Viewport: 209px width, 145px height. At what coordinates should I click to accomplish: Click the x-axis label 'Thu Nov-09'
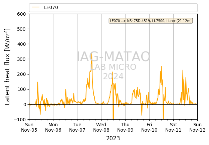[125, 127]
